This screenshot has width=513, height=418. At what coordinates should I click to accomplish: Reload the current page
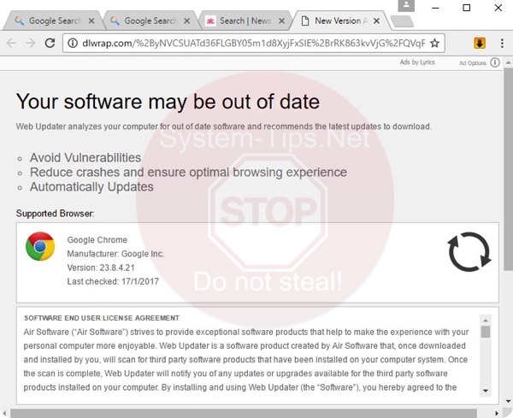point(50,43)
